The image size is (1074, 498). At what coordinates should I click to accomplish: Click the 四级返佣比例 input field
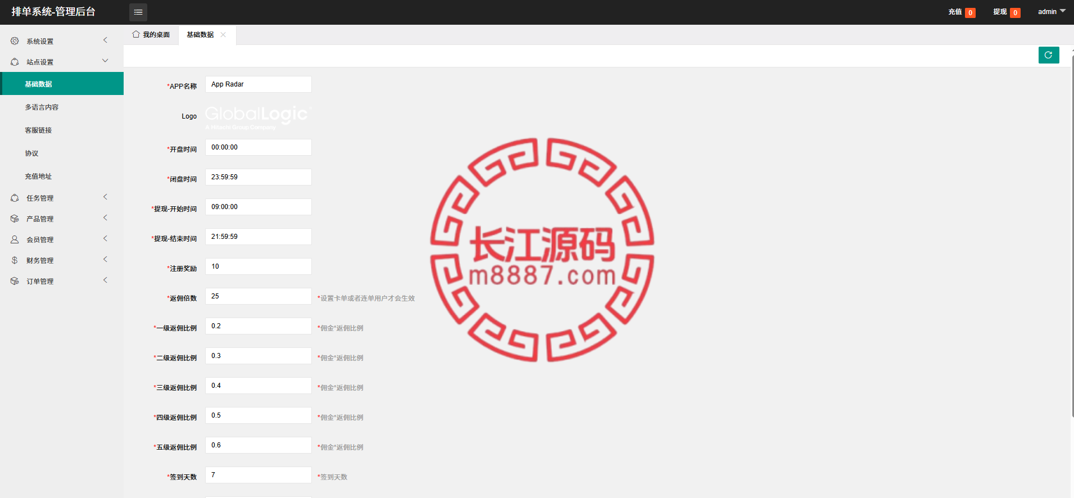click(259, 415)
